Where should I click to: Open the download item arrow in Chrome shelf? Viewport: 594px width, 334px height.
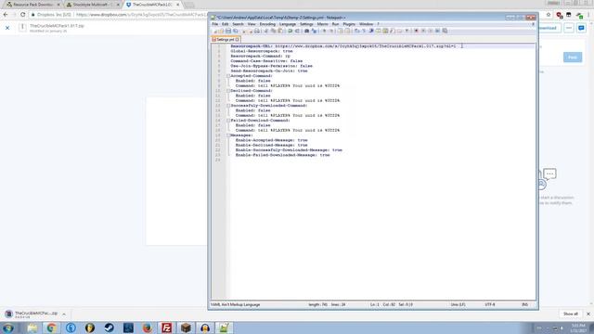pyautogui.click(x=64, y=315)
